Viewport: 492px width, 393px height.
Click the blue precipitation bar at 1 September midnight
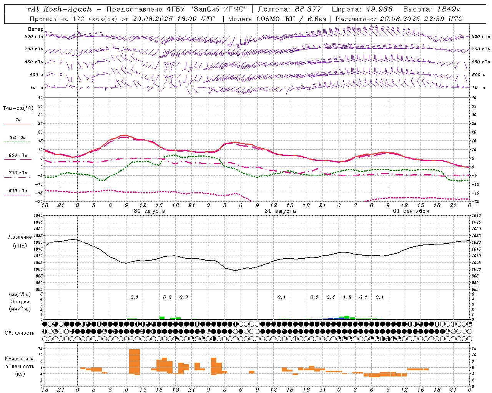point(341,318)
